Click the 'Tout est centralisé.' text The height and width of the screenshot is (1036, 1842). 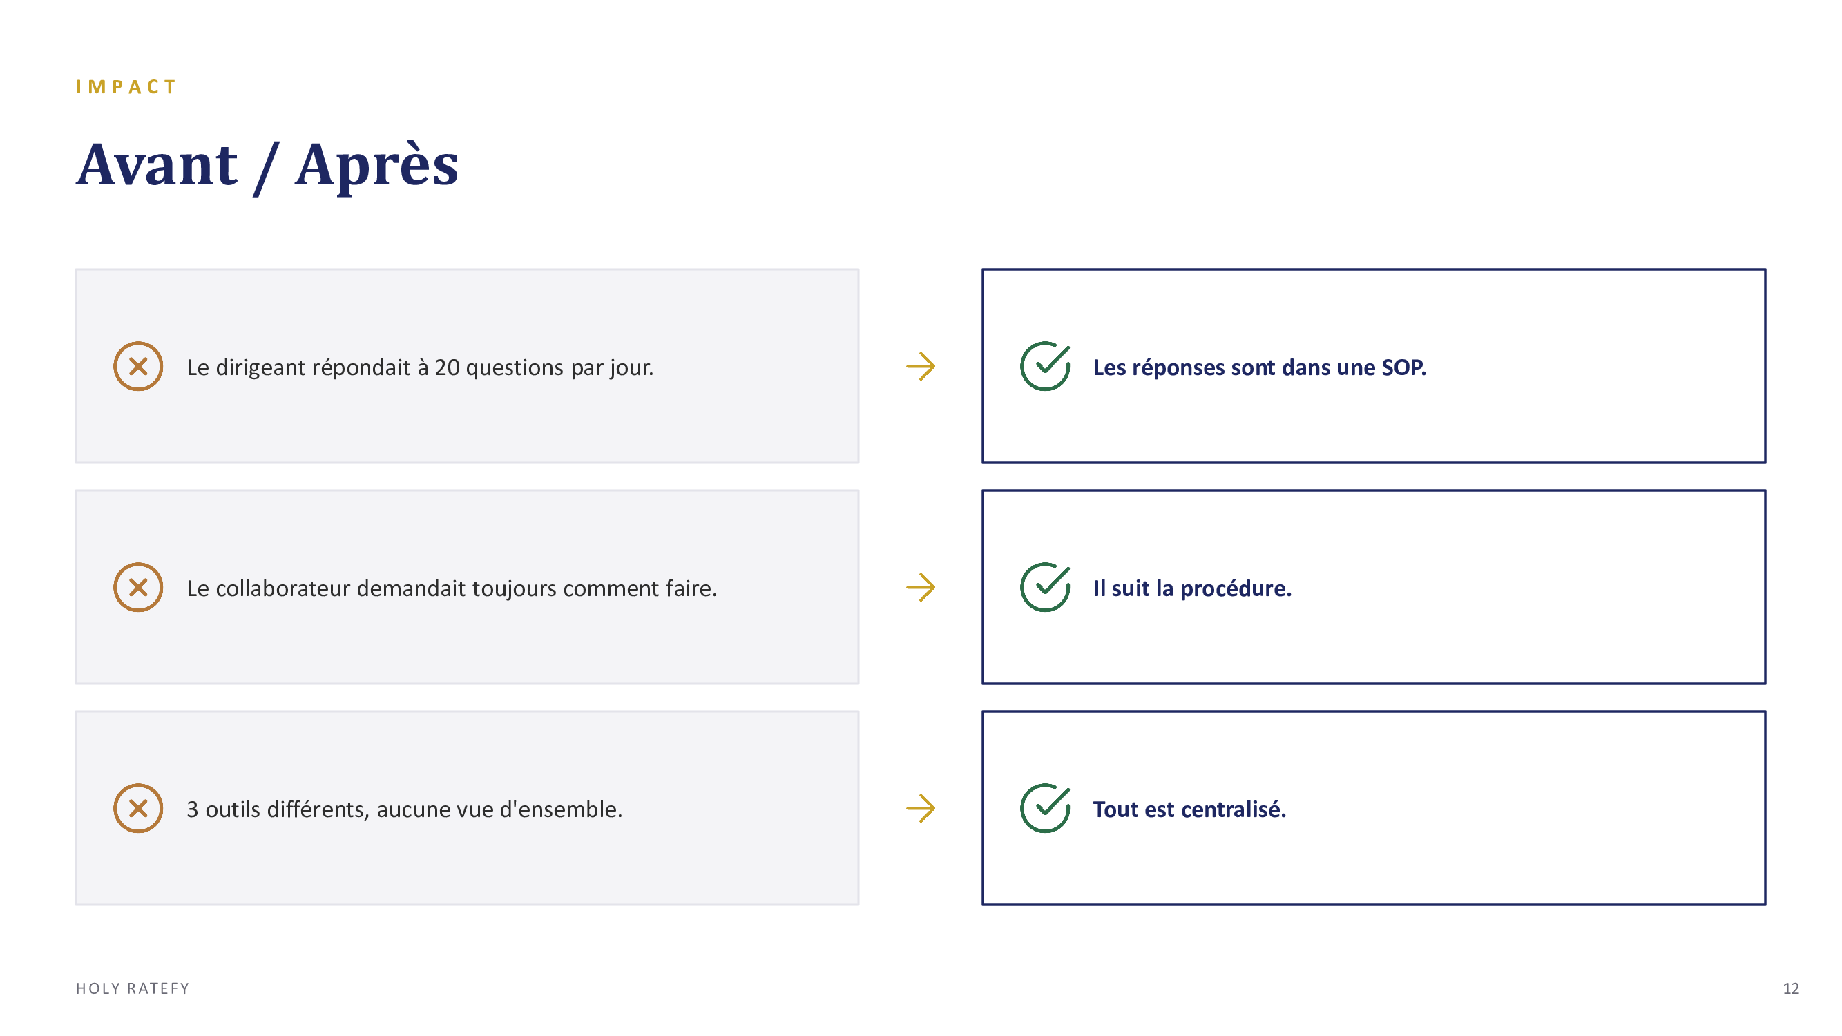(1189, 809)
